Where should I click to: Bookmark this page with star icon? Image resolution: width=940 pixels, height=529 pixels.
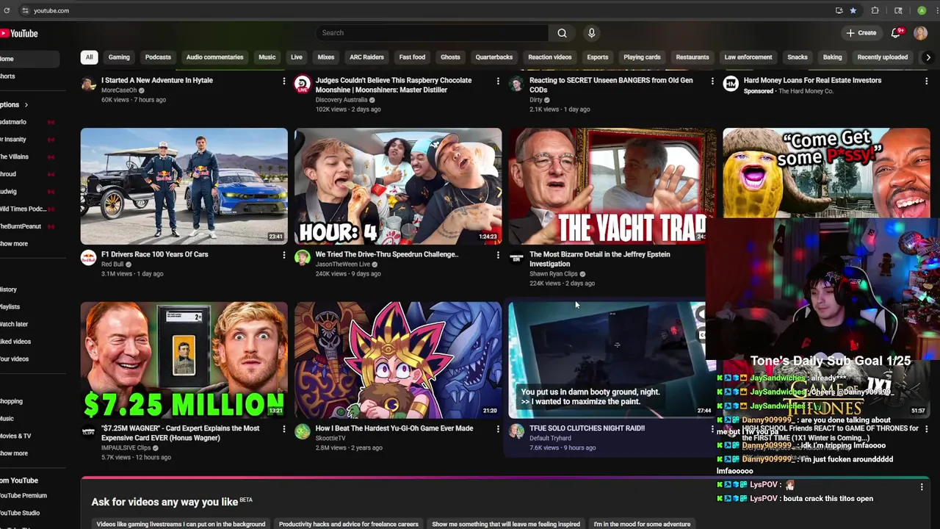(853, 10)
